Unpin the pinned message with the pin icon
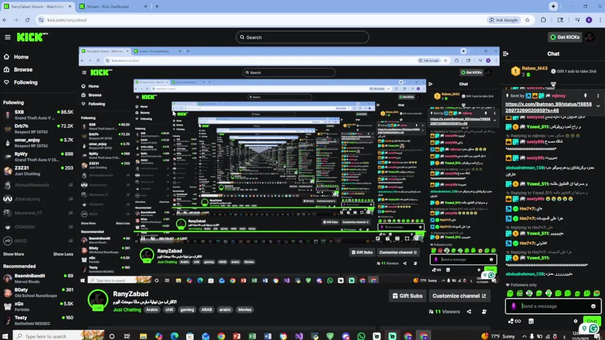Viewport: 605px width, 340px height. point(585,96)
